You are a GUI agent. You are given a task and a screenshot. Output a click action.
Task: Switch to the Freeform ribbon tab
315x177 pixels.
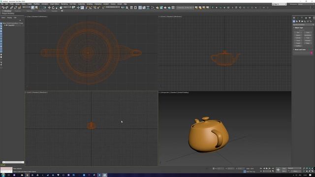click(x=18, y=11)
